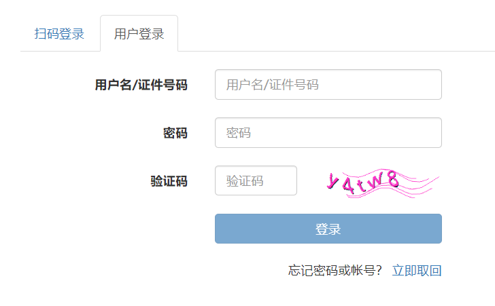The width and height of the screenshot is (495, 306).
Task: Click into the 密码 input box
Action: coord(328,133)
